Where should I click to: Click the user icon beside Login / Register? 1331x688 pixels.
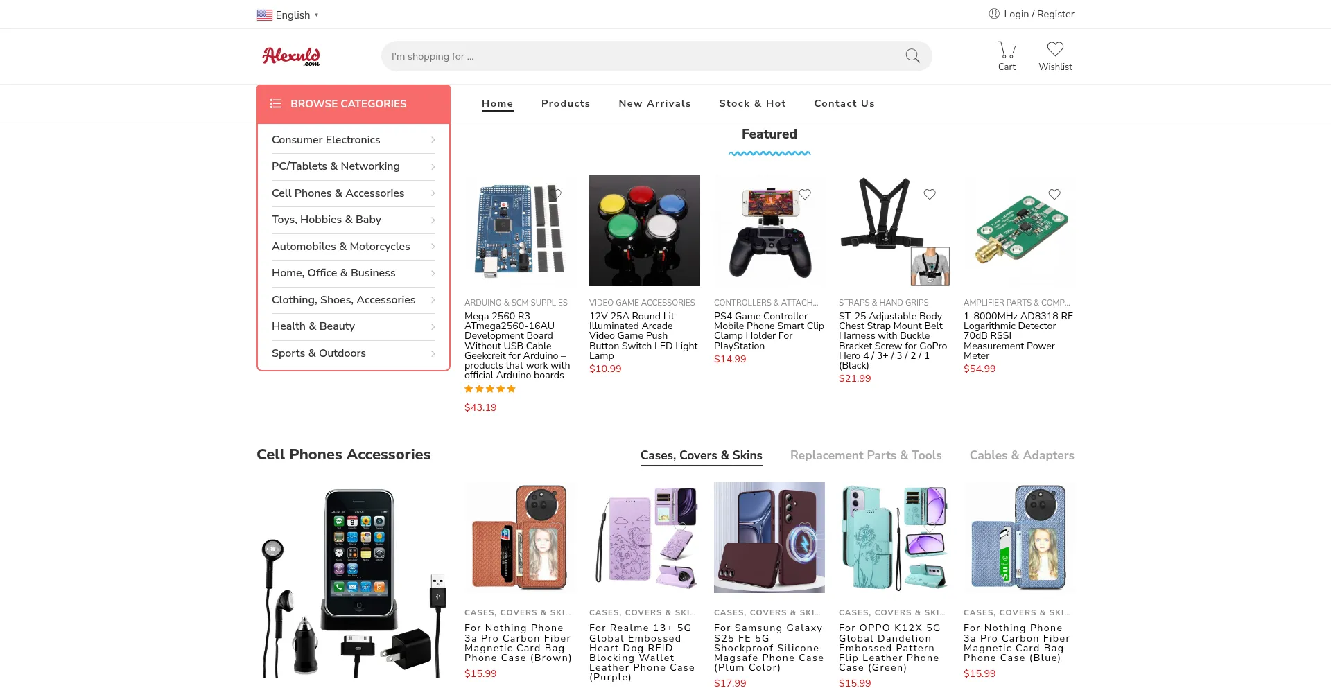994,14
